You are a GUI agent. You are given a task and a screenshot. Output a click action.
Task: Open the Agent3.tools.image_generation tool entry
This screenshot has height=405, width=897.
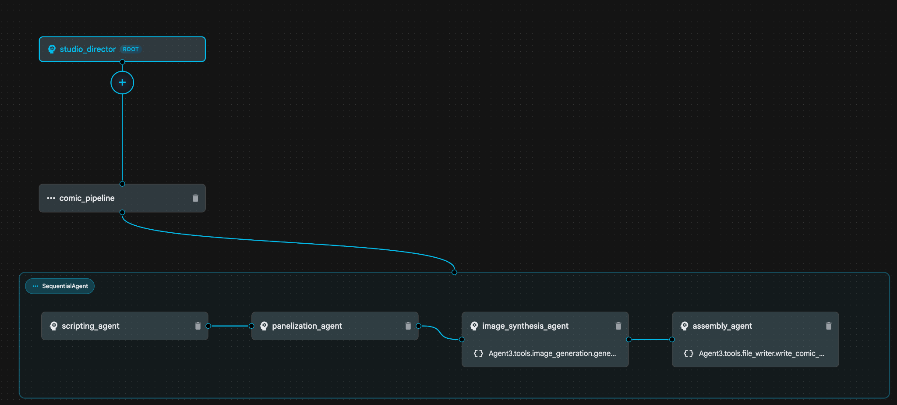(552, 353)
